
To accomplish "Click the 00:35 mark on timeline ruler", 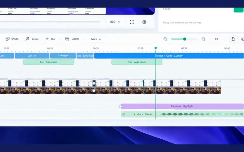I will tap(184, 48).
